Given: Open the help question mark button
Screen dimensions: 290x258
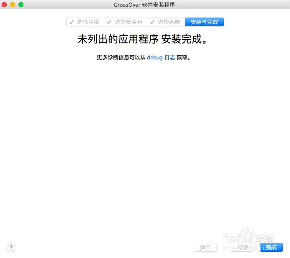Looking at the screenshot, I should click(11, 248).
